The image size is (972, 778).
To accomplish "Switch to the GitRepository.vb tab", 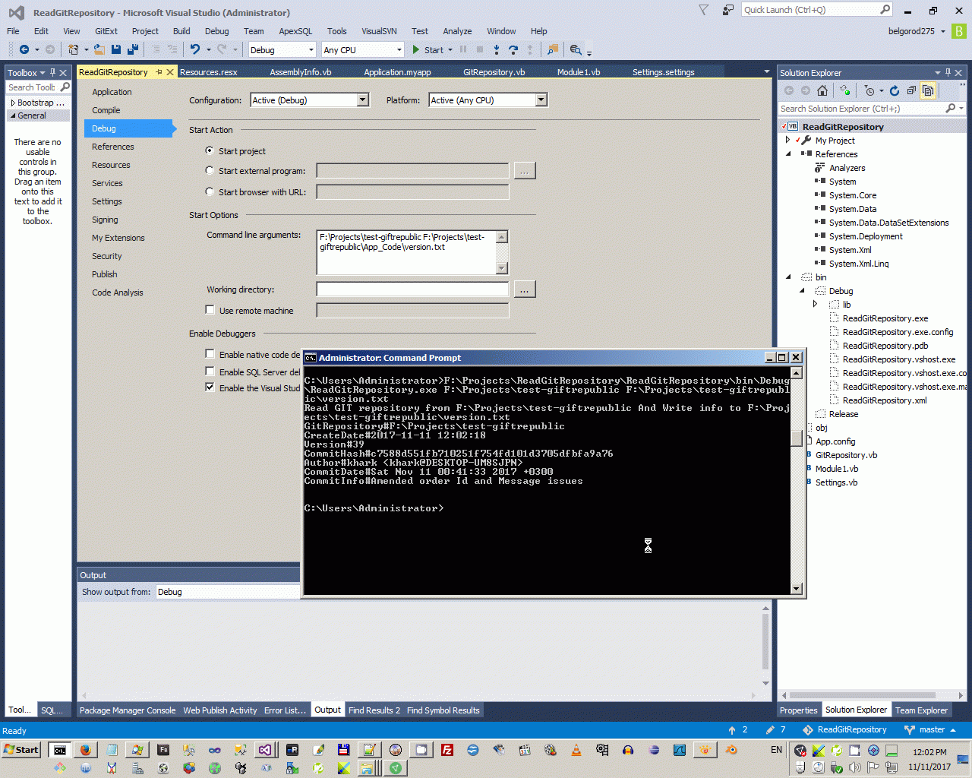I will point(494,72).
